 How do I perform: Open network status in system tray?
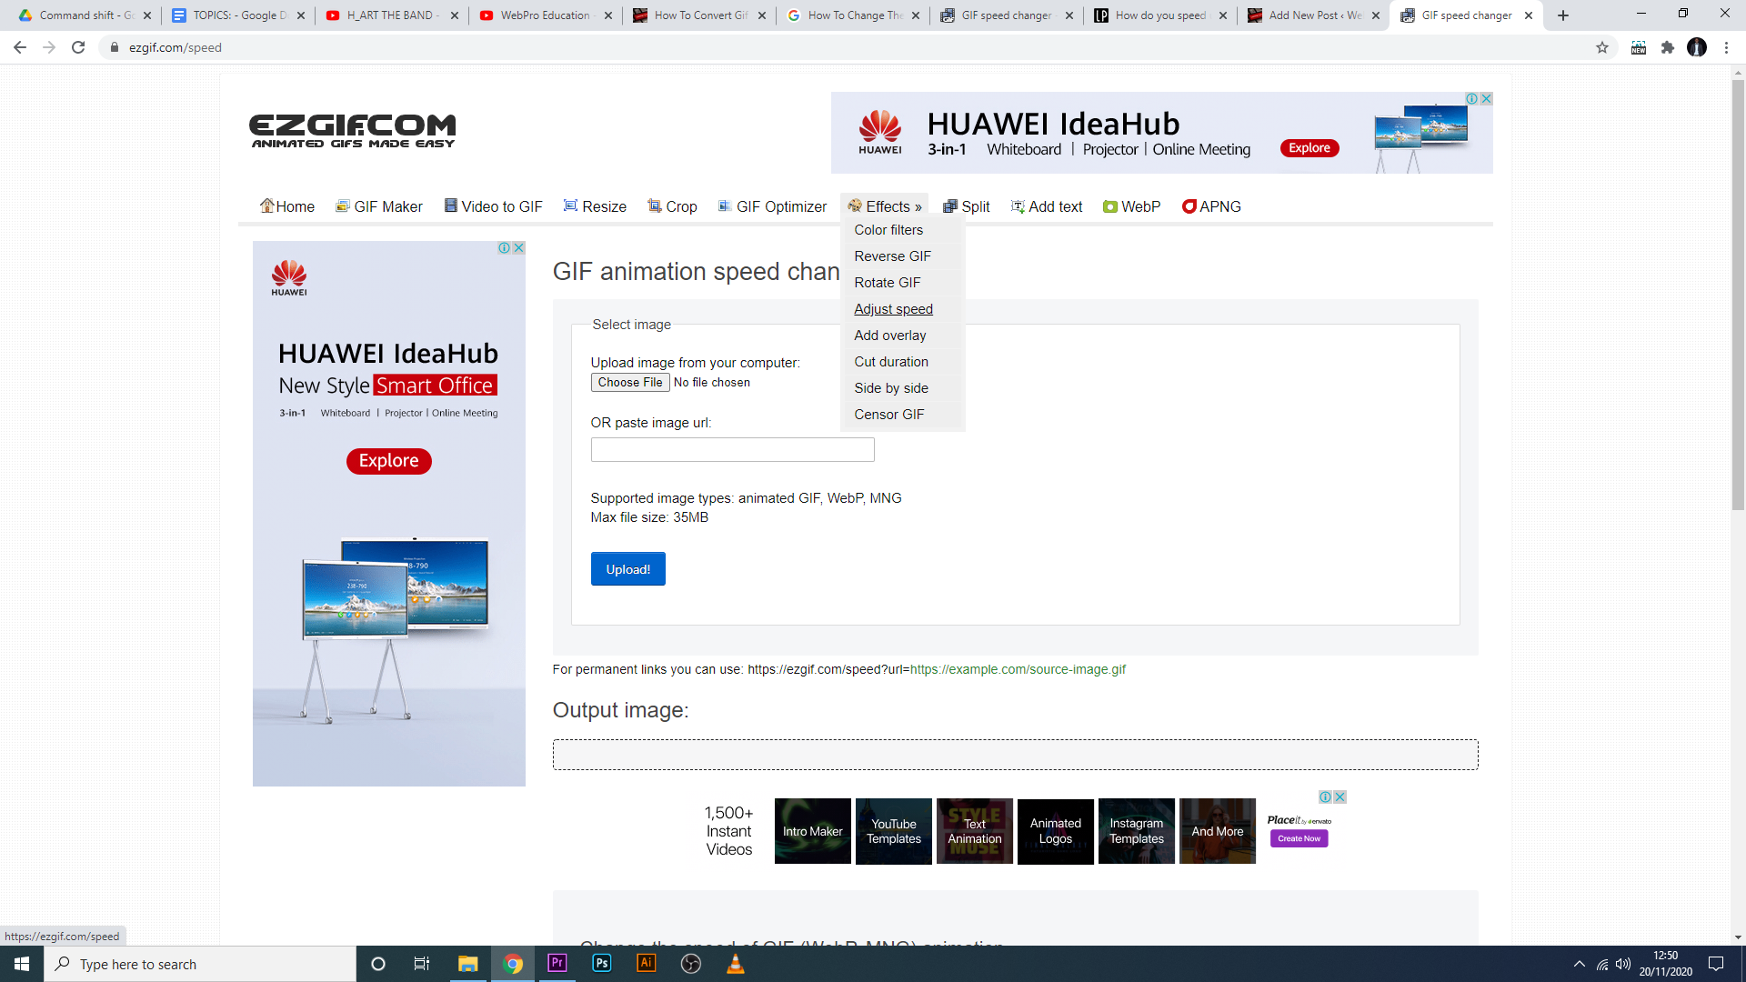[1602, 964]
